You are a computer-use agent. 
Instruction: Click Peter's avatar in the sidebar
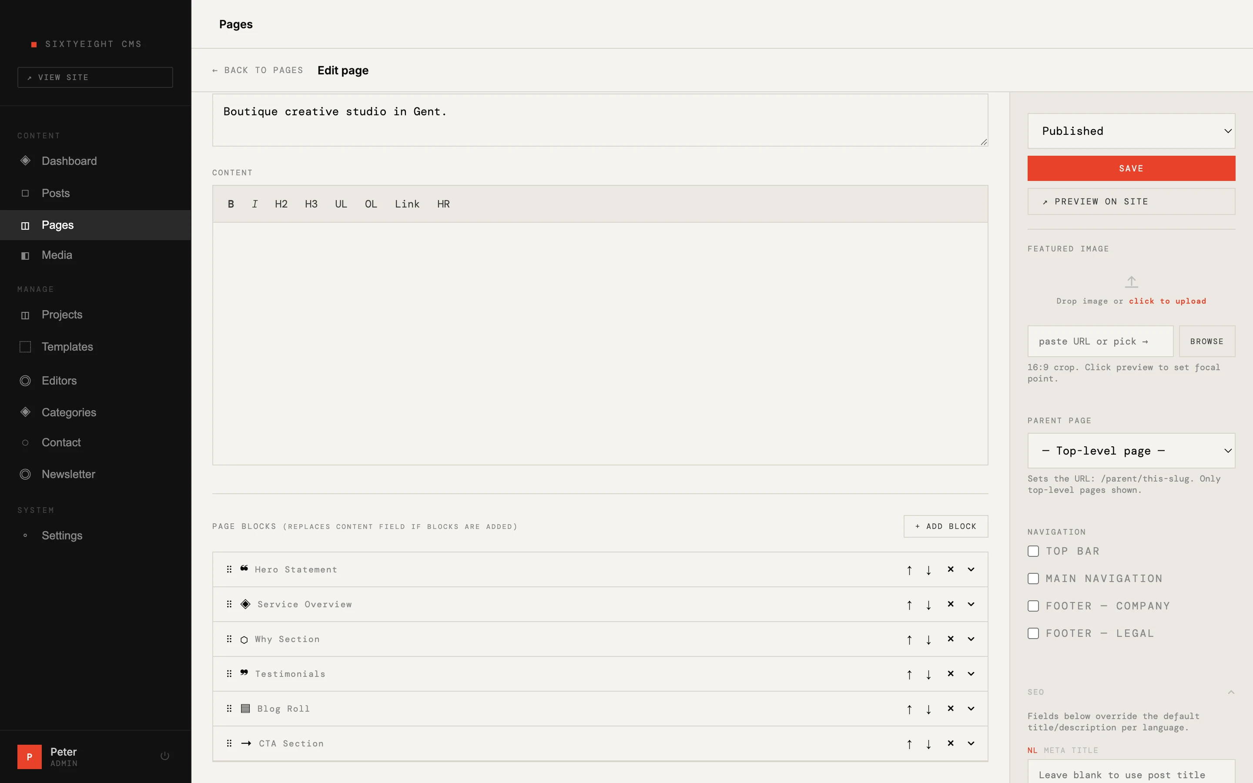pos(30,756)
